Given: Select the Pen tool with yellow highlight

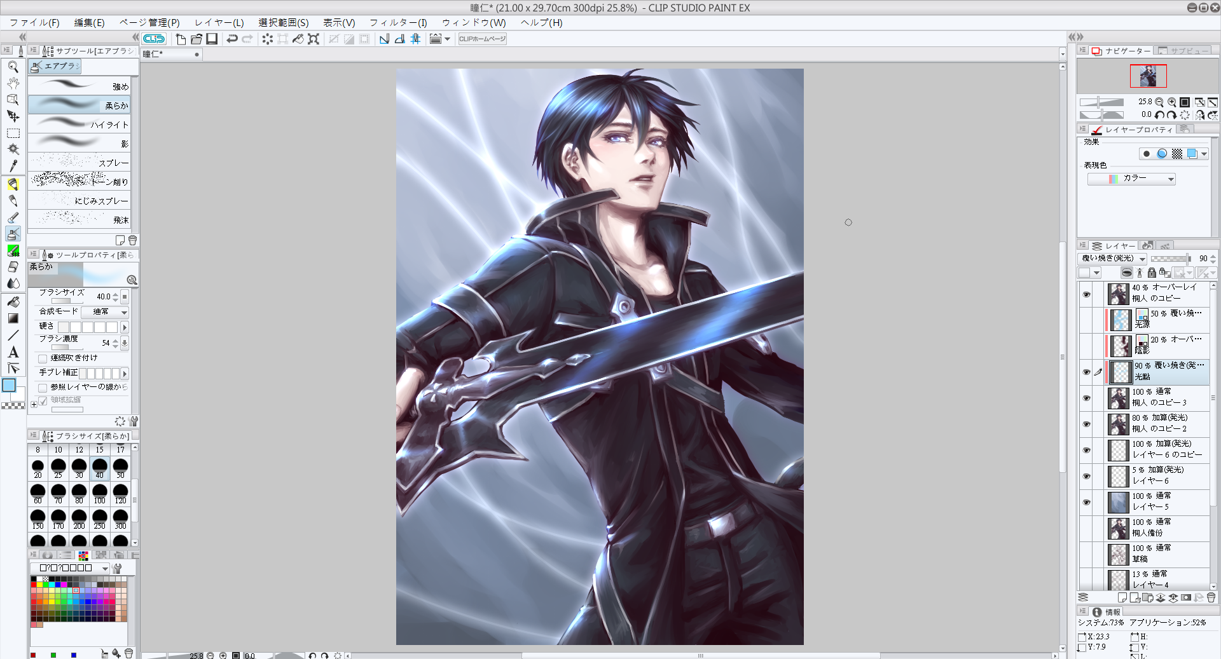Looking at the screenshot, I should (x=13, y=184).
